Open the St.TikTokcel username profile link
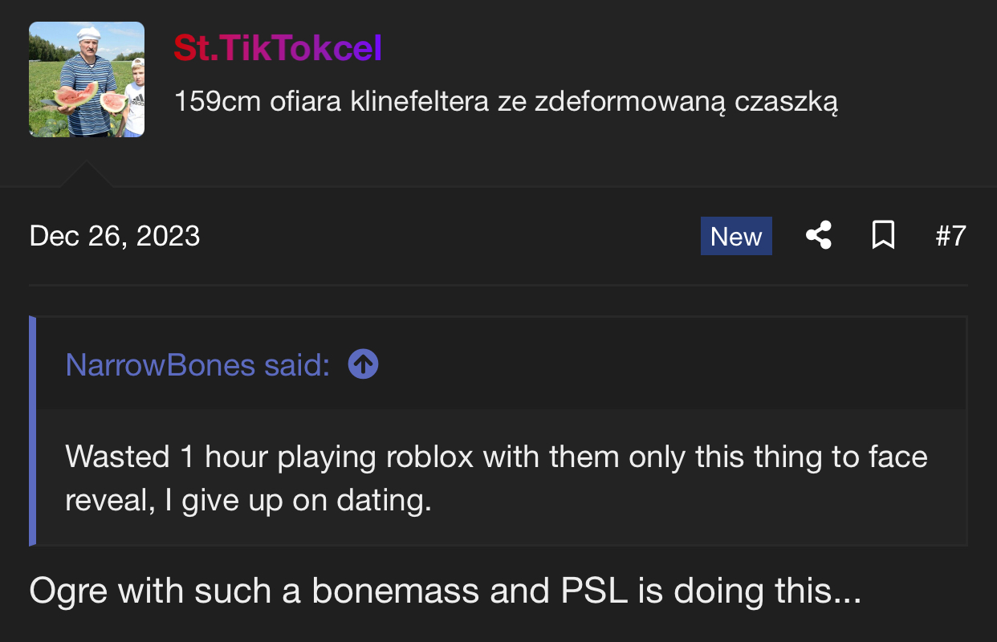Image resolution: width=997 pixels, height=642 pixels. point(278,49)
